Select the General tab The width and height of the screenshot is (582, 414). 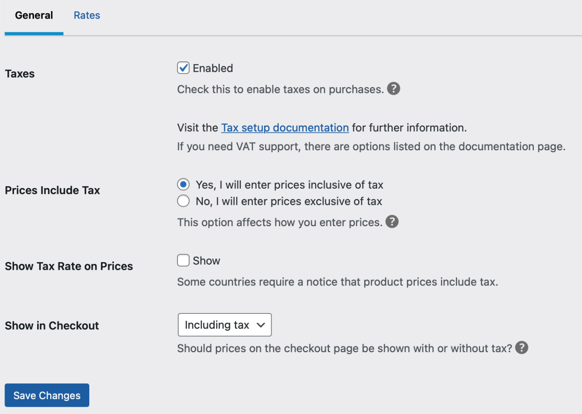coord(34,15)
